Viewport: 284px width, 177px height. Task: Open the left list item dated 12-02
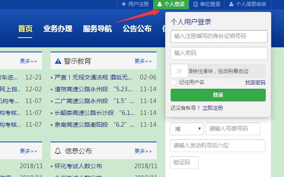point(10,89)
